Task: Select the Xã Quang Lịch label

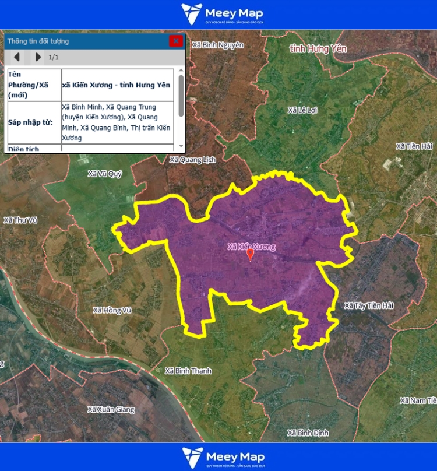Action: pyautogui.click(x=192, y=160)
